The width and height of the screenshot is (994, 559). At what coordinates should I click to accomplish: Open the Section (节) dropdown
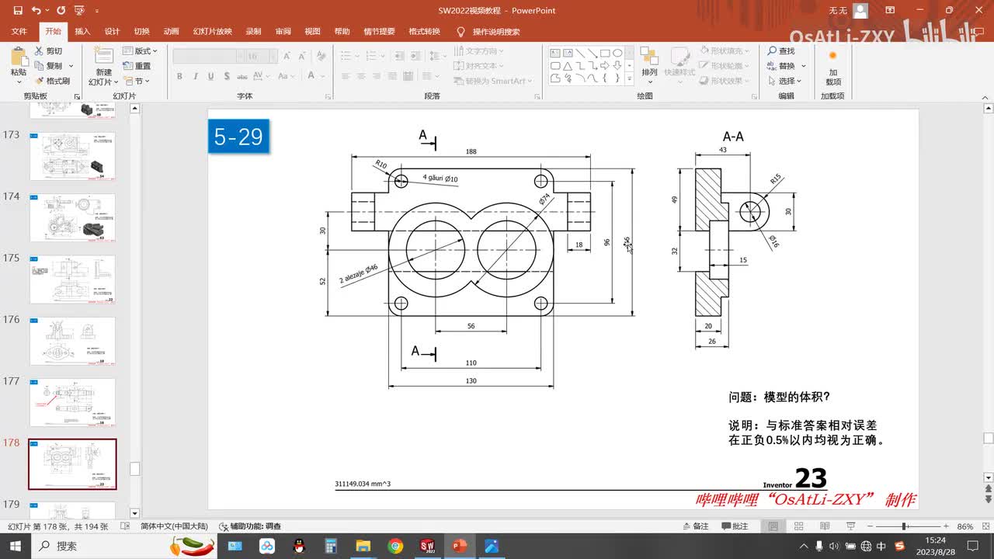136,81
